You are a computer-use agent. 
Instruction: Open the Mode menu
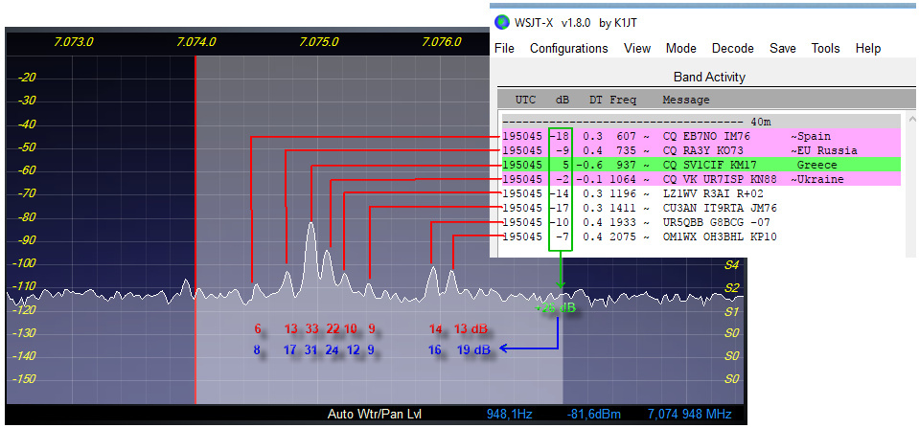click(680, 48)
